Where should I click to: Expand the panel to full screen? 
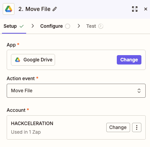pyautogui.click(x=135, y=9)
